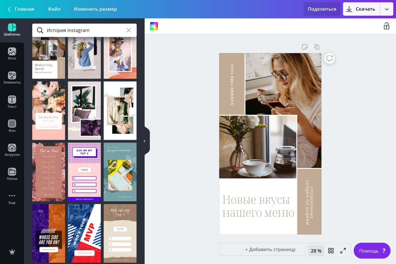
Task: Select the coffee cup and flowers photo
Action: 258,147
